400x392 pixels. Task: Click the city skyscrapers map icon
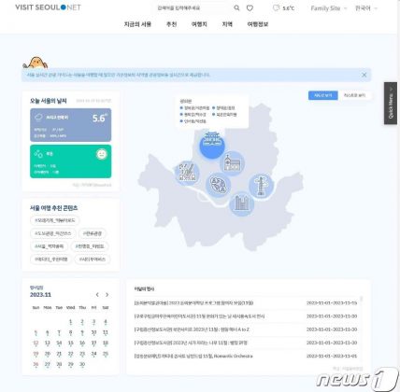(x=242, y=203)
